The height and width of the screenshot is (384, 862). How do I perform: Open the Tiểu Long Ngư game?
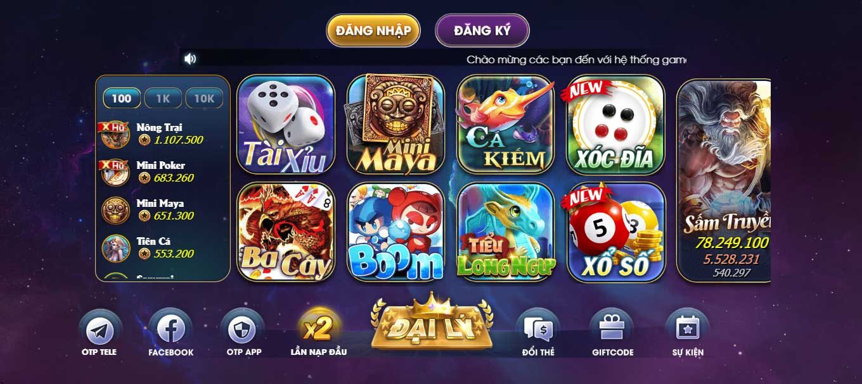pos(506,232)
